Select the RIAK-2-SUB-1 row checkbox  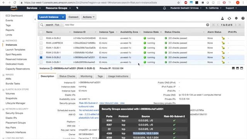[x=41, y=53]
